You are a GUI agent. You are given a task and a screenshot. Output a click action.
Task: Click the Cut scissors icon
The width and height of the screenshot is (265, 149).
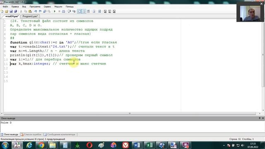point(21,11)
